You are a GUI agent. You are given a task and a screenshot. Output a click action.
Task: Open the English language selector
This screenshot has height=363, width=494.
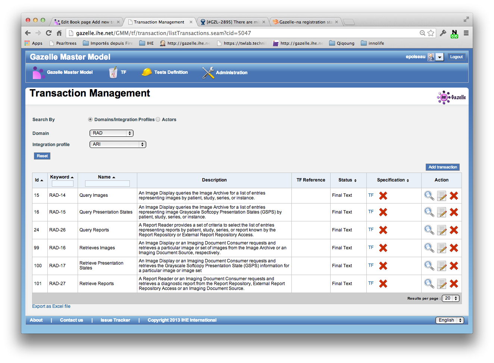[450, 320]
